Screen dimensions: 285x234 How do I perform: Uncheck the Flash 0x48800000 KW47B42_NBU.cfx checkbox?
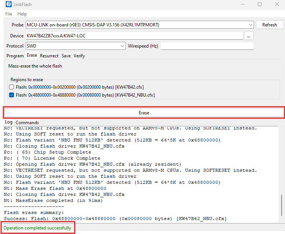click(x=11, y=95)
